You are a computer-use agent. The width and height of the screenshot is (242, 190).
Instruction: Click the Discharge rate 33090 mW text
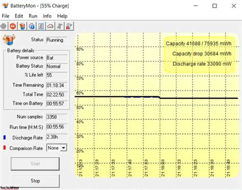(202, 64)
